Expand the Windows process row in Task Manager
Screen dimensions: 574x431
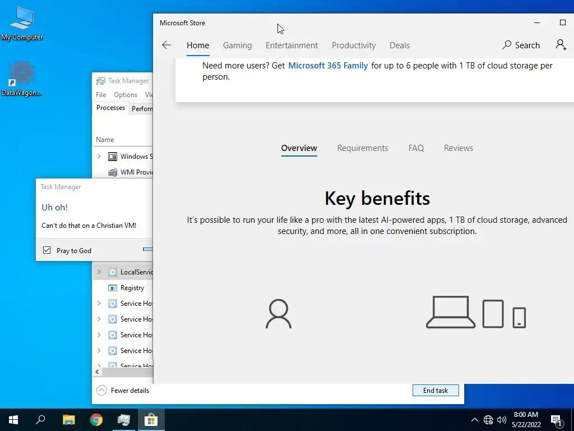coord(99,157)
